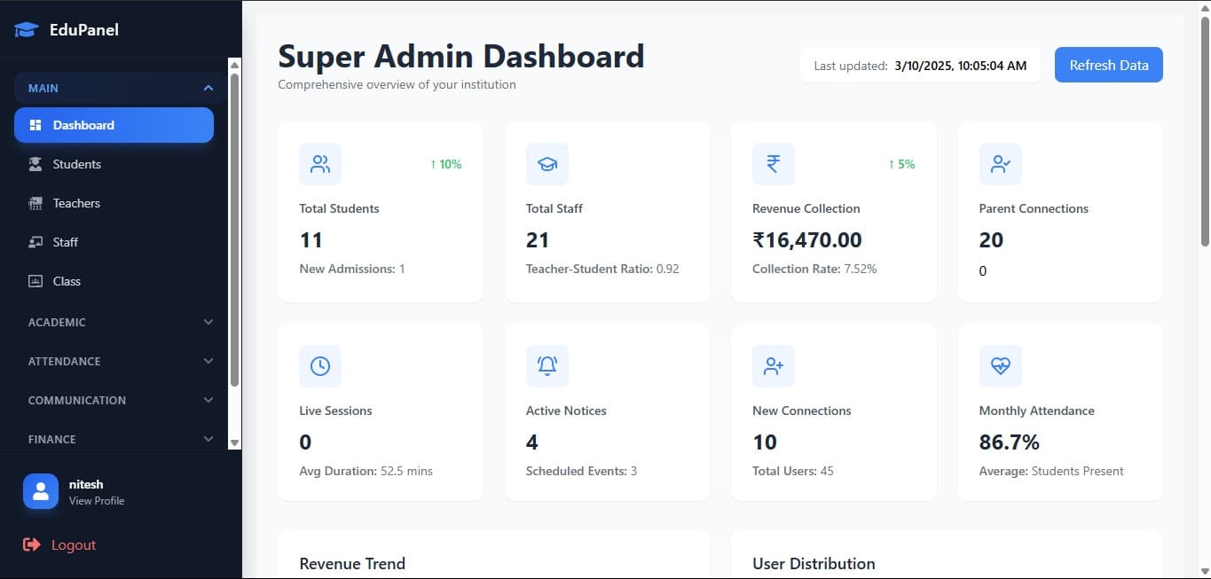Image resolution: width=1211 pixels, height=579 pixels.
Task: Click the Scheduled Events: 3 text
Action: point(581,471)
